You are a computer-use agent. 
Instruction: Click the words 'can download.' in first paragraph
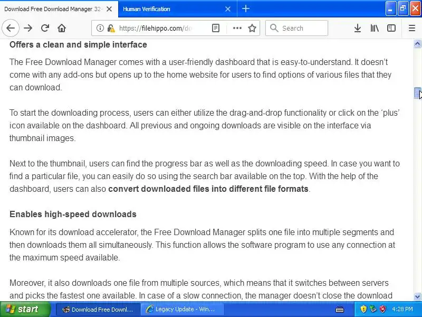[x=36, y=87]
